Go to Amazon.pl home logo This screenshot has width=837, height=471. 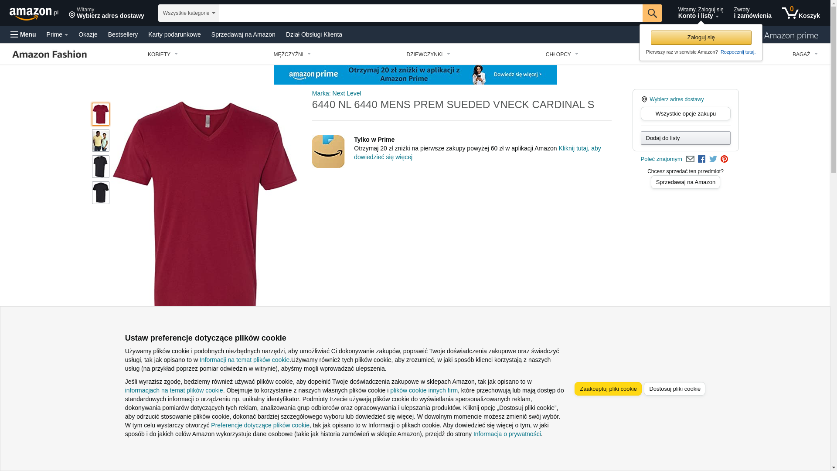(34, 14)
